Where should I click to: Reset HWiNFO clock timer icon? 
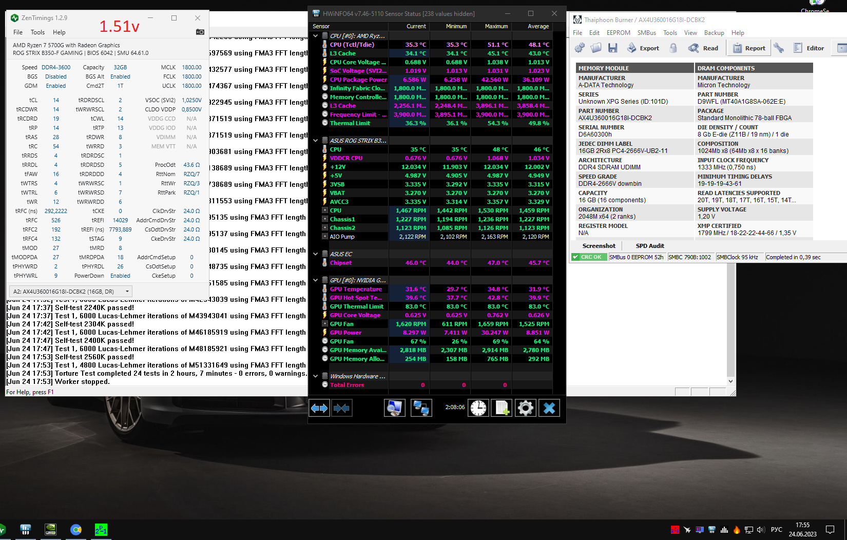coord(478,408)
